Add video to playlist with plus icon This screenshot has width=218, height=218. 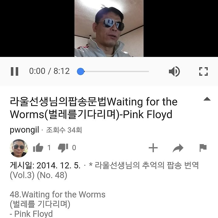pyautogui.click(x=153, y=148)
